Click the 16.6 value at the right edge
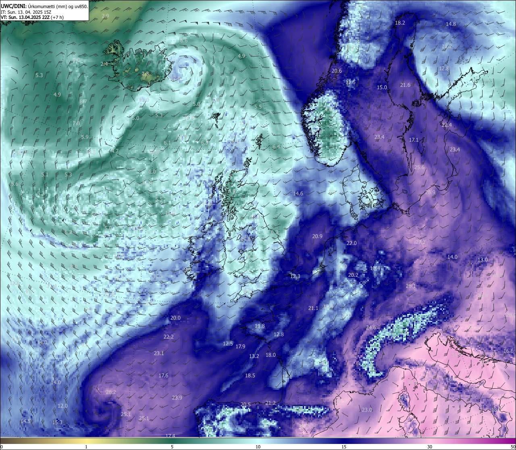The width and height of the screenshot is (516, 450). pyautogui.click(x=508, y=352)
